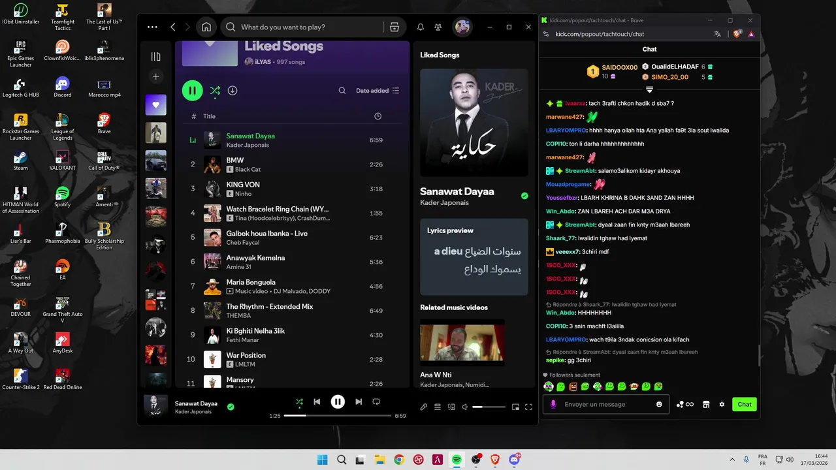Go back using Spotify's back arrow
Screen dimensions: 836x470
pos(173,27)
